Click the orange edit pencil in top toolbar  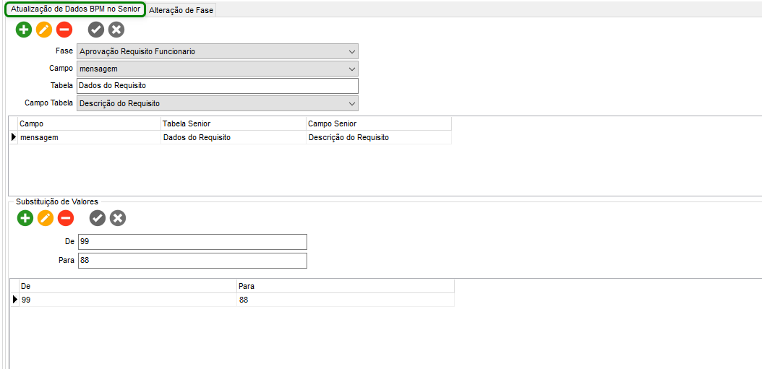(x=44, y=30)
